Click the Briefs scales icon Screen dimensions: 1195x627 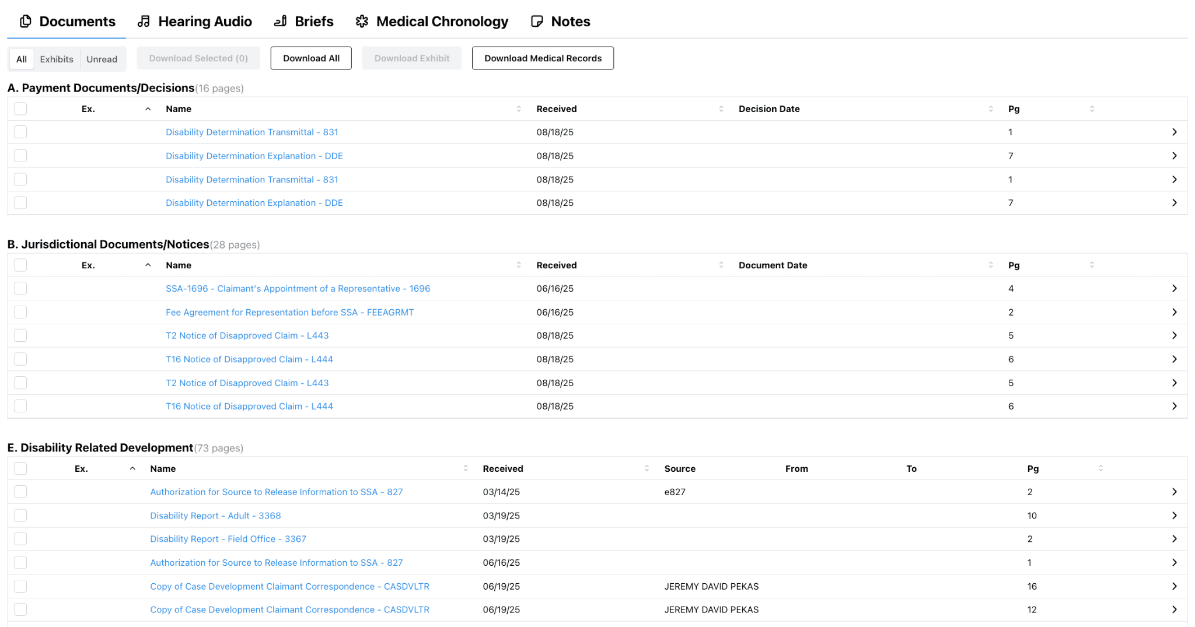[280, 21]
